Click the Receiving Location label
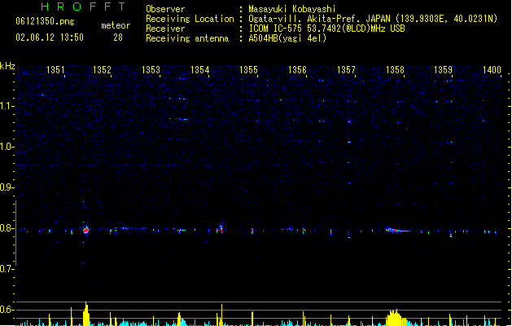This screenshot has width=512, height=326. click(190, 19)
